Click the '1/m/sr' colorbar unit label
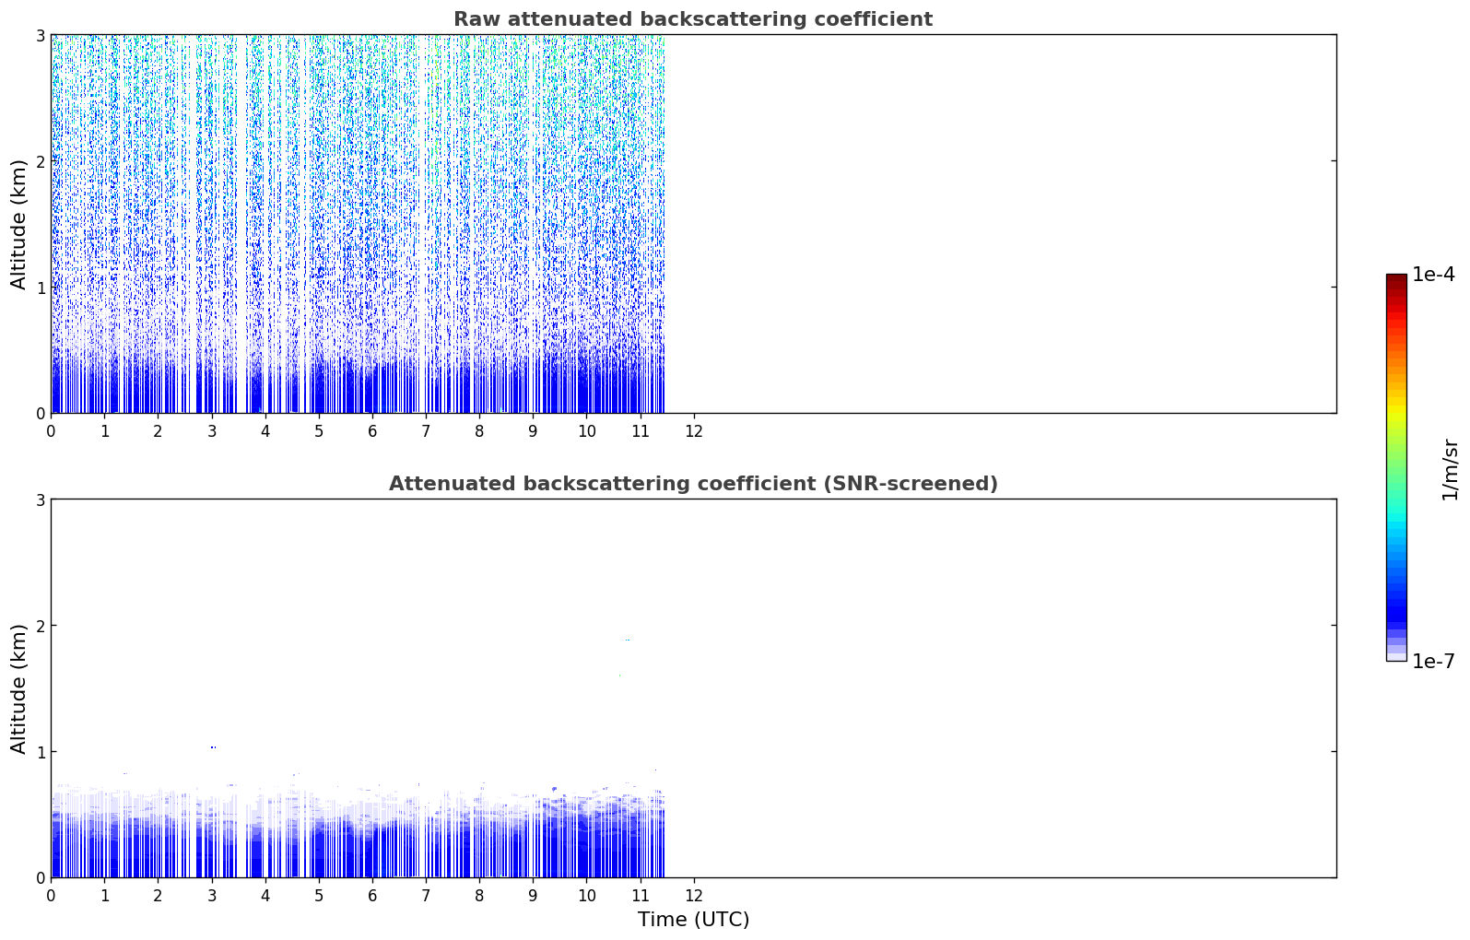This screenshot has height=940, width=1470. click(x=1450, y=468)
